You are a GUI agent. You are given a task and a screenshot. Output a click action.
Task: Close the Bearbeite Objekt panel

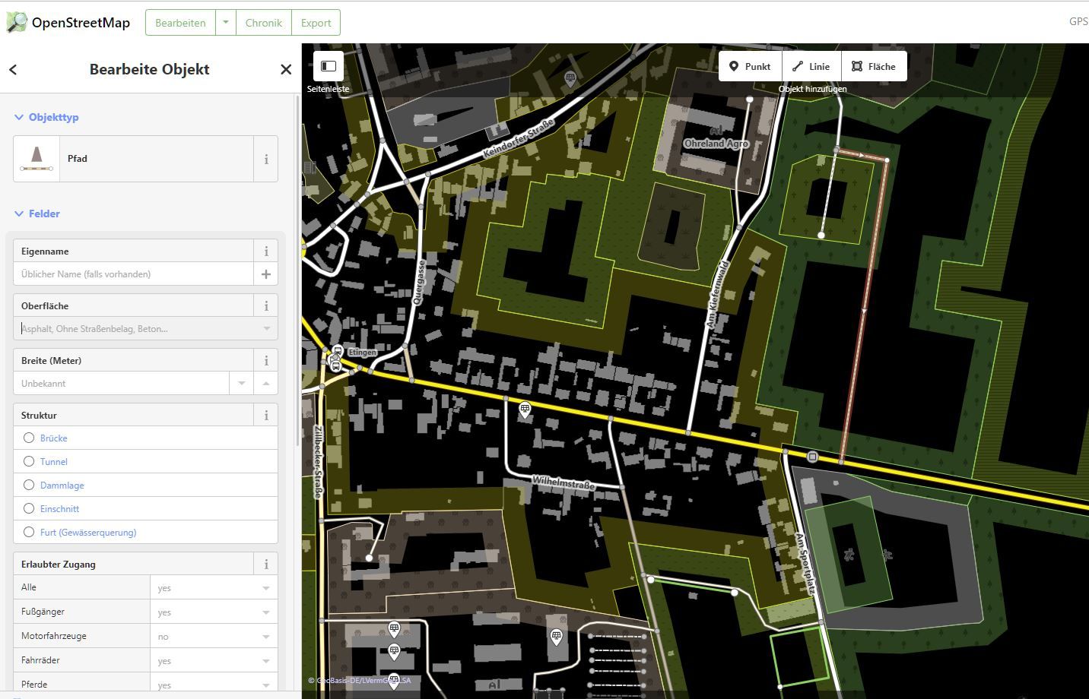click(x=286, y=70)
